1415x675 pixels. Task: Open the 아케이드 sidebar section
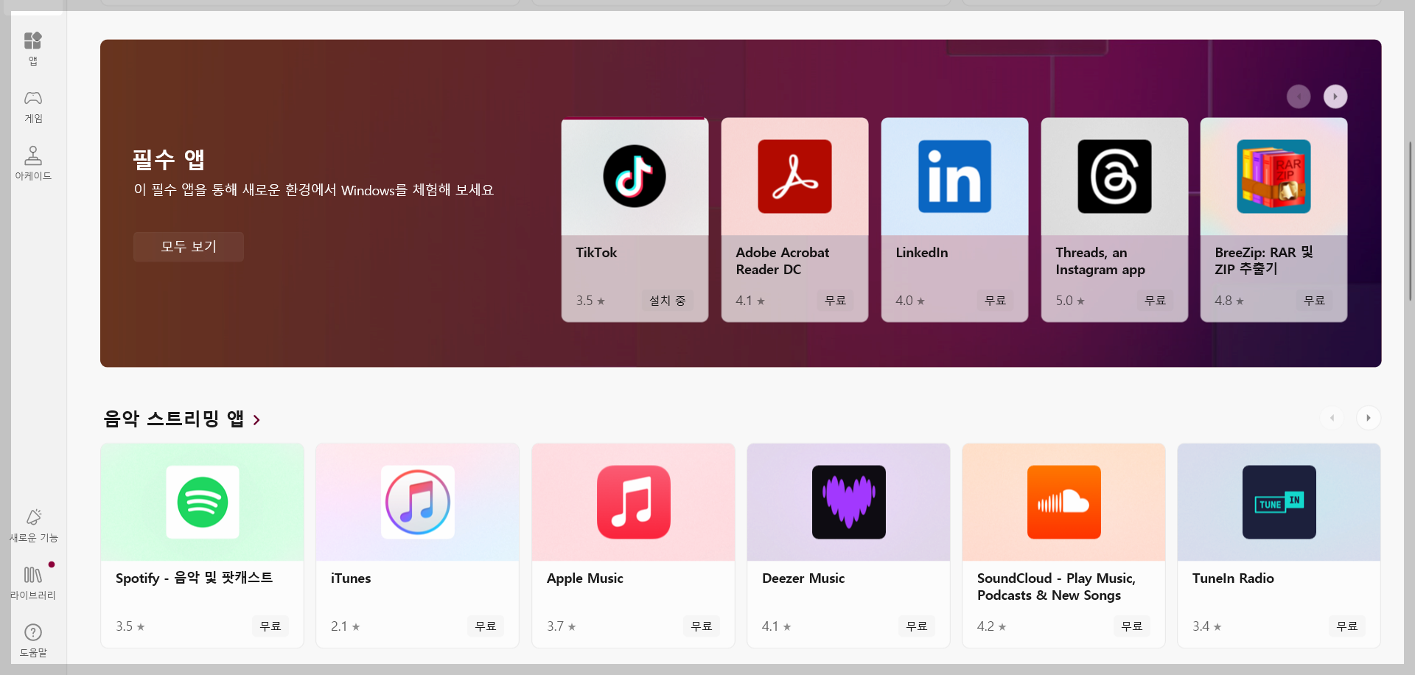(x=33, y=164)
